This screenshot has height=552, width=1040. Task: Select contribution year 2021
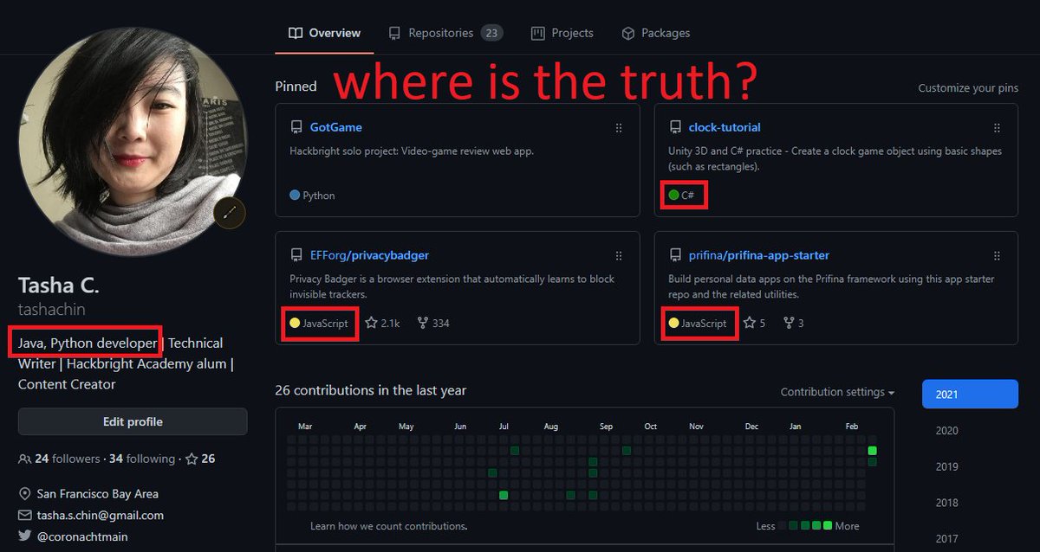tap(970, 394)
